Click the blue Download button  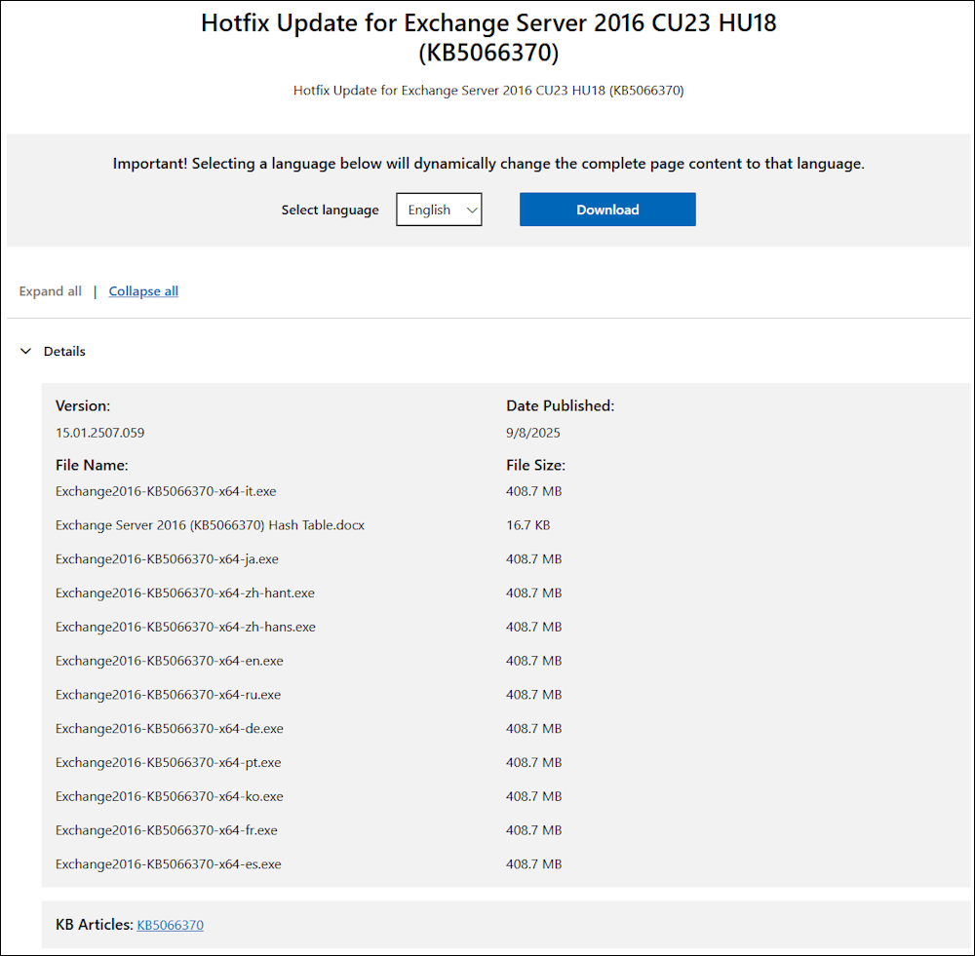(607, 210)
